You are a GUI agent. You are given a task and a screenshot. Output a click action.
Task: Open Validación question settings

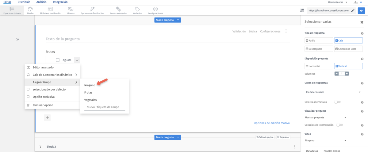pyautogui.click(x=239, y=31)
